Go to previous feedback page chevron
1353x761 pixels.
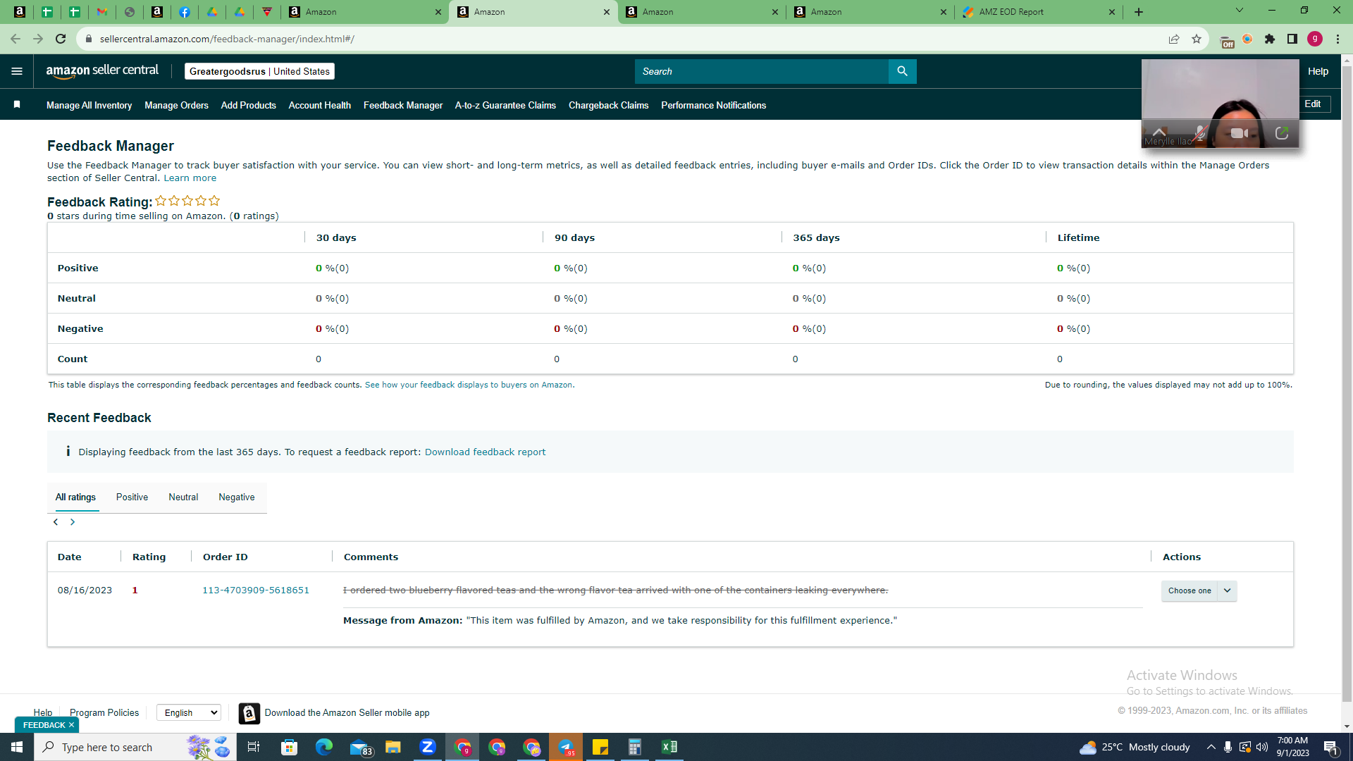(x=56, y=522)
